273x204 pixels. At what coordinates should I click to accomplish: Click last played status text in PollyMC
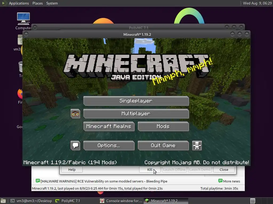pyautogui.click(x=97, y=188)
